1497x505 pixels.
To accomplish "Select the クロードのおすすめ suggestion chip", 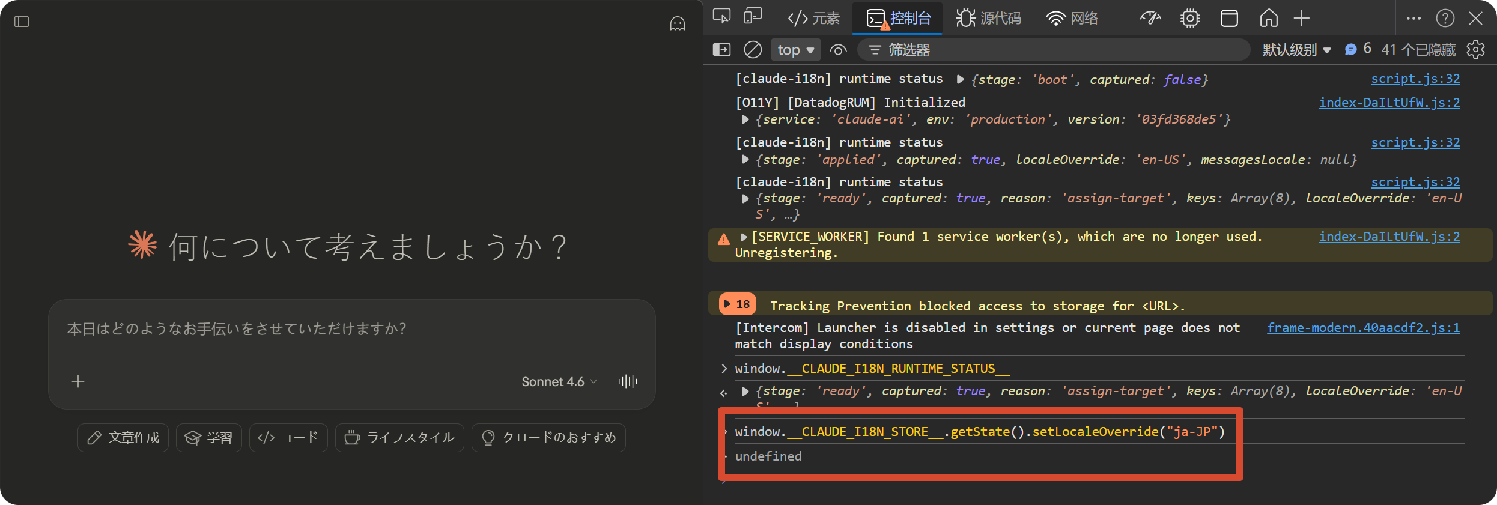I will point(548,437).
